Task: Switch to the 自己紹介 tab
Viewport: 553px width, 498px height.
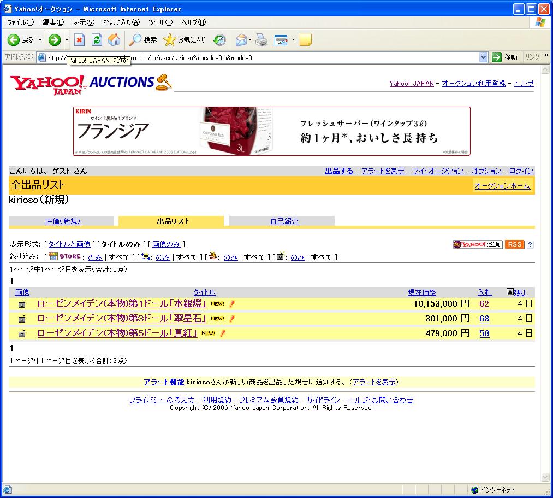Action: click(284, 221)
